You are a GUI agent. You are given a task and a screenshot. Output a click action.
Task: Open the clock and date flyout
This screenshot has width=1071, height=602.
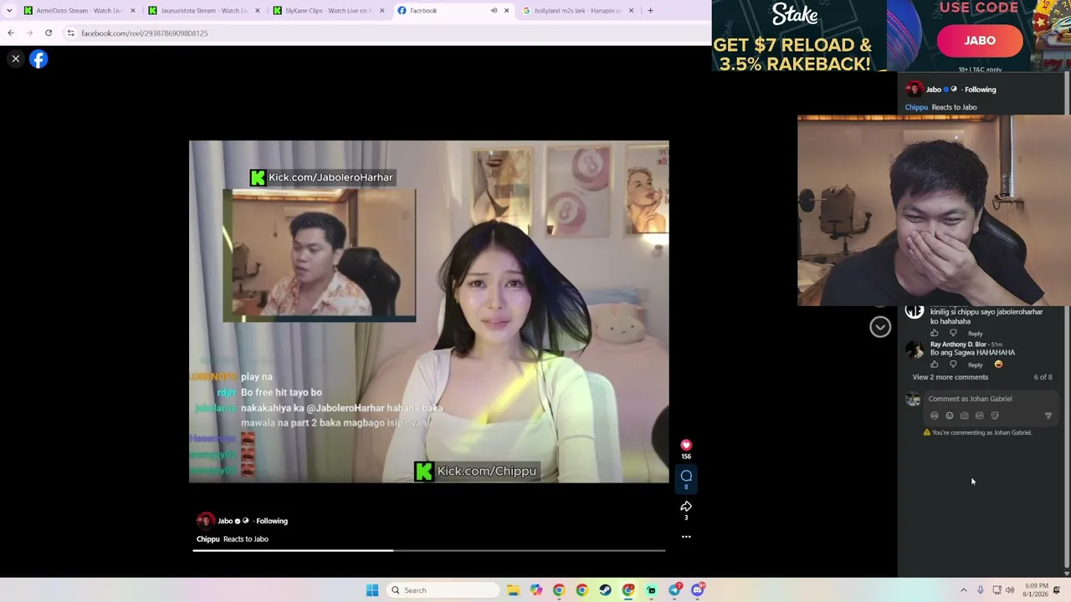(1036, 590)
